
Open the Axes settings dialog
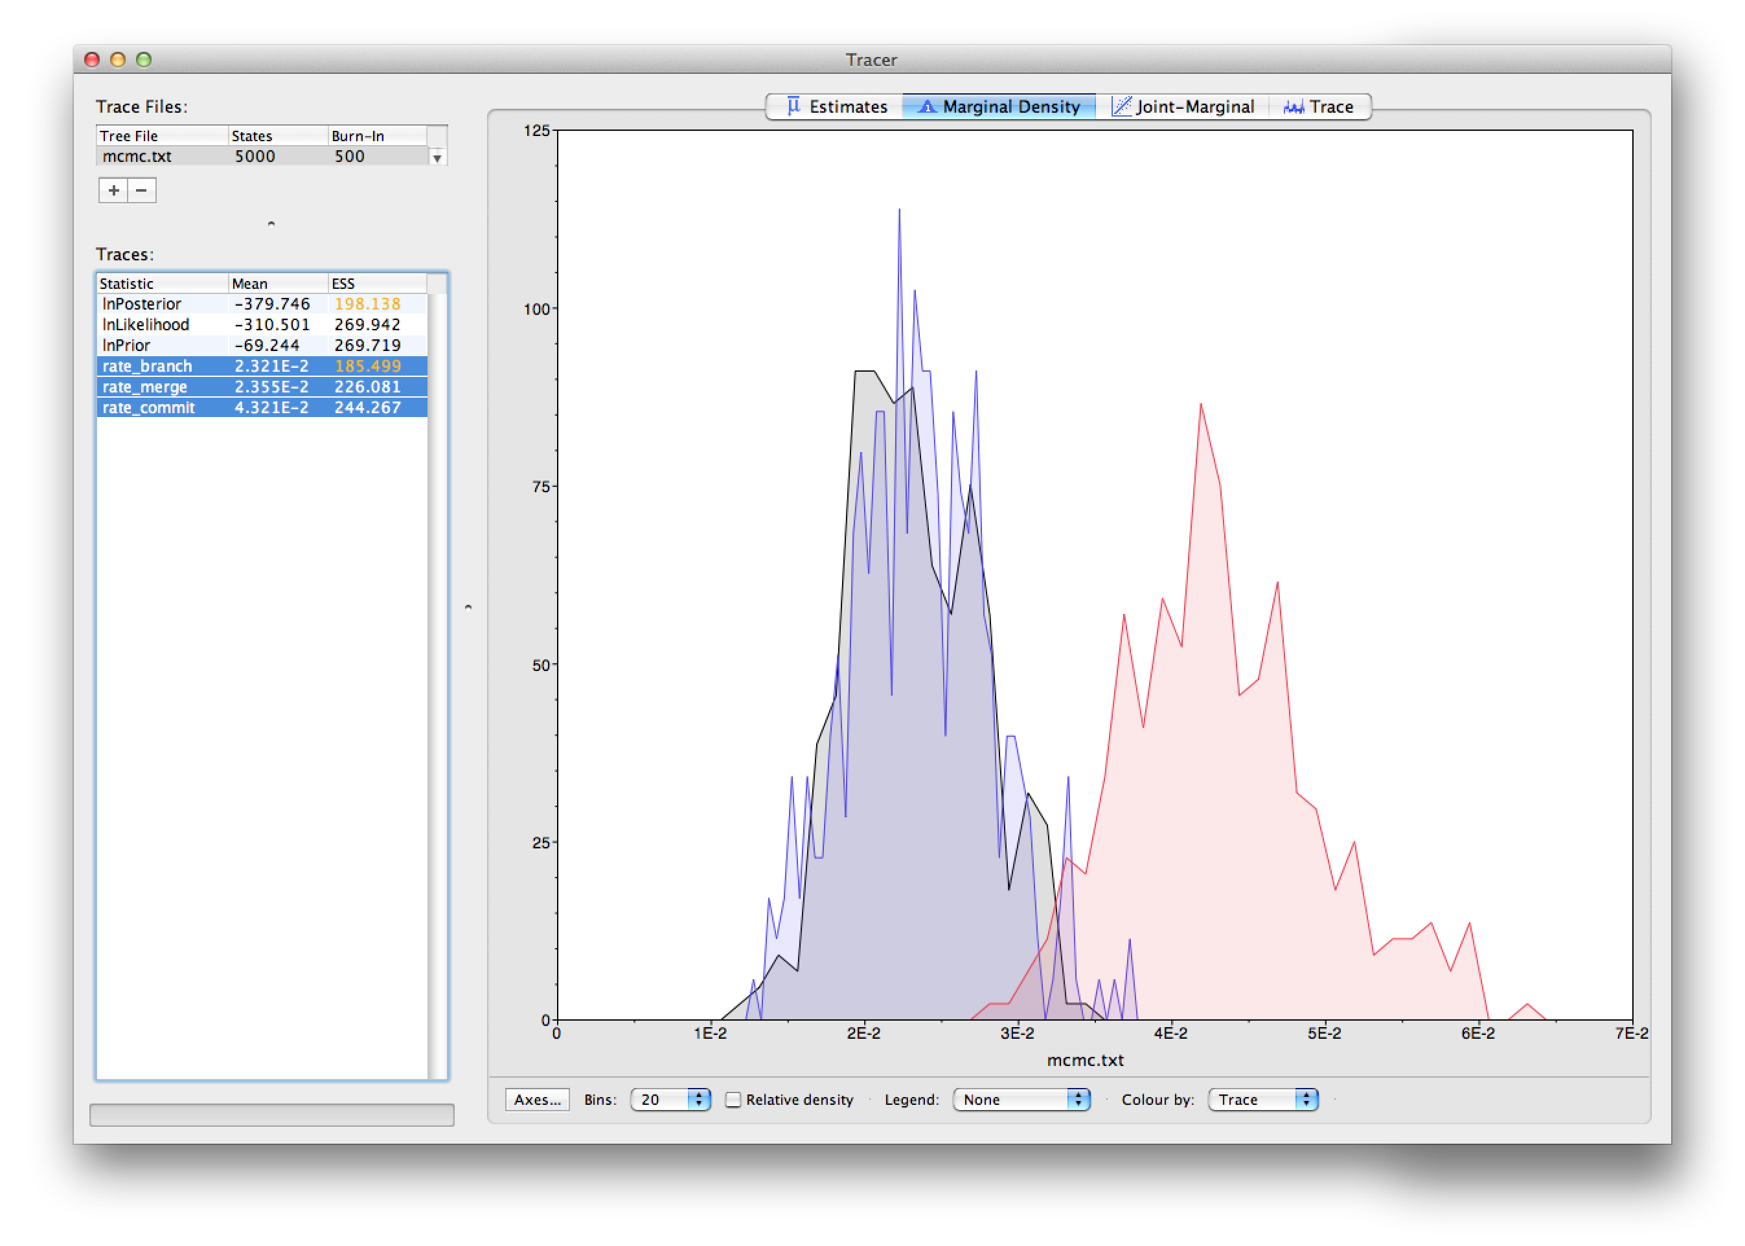pos(537,1100)
